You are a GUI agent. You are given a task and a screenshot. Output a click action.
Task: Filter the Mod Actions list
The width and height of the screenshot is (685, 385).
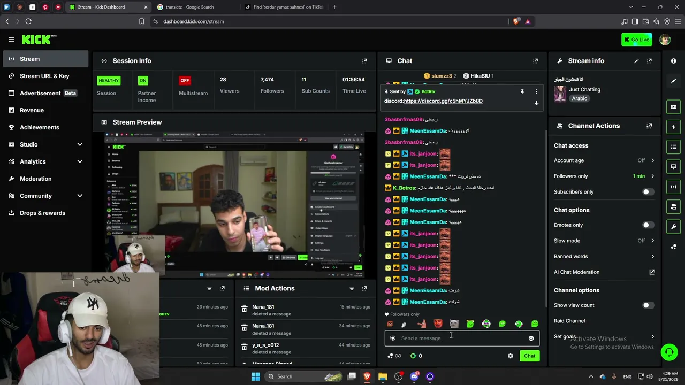click(x=352, y=288)
